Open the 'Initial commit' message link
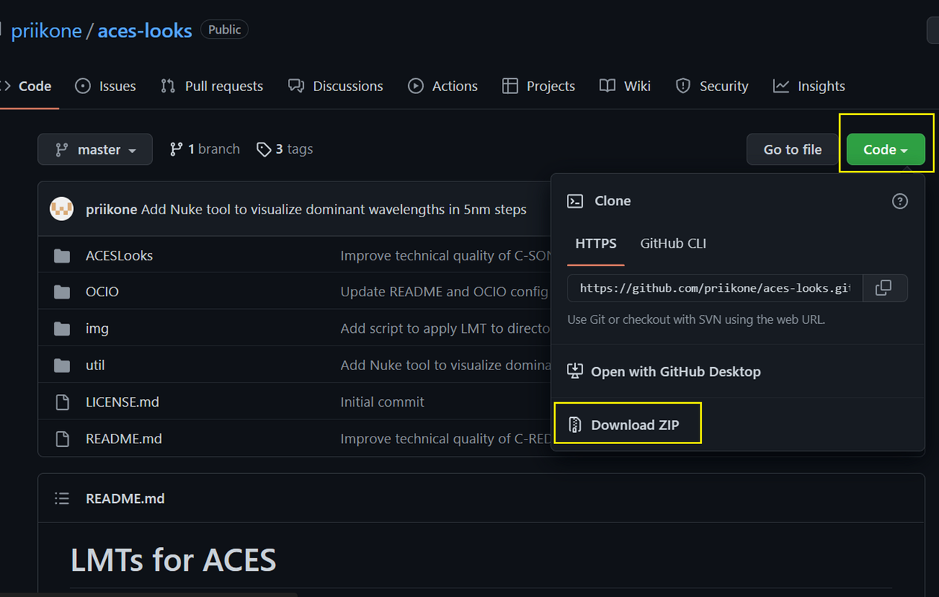This screenshot has height=597, width=939. pyautogui.click(x=382, y=402)
